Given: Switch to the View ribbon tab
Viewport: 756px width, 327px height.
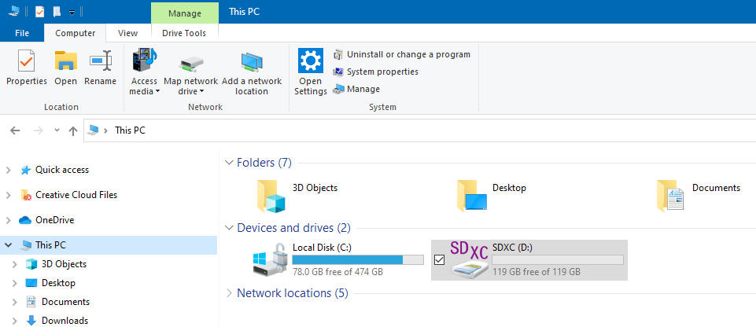Looking at the screenshot, I should pos(127,33).
